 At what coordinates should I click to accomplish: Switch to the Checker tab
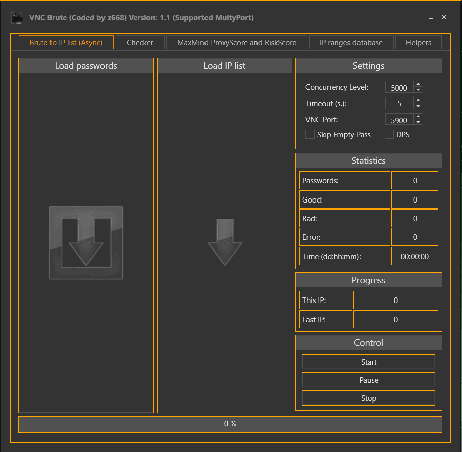point(140,43)
